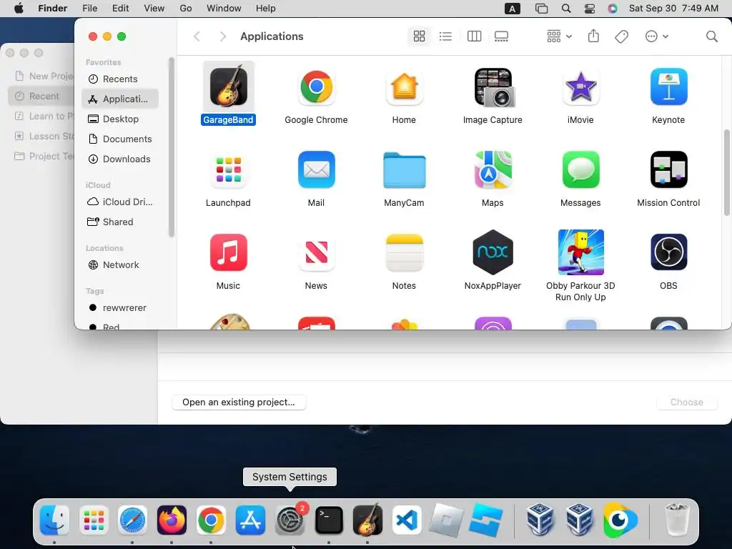Click the Choose button in GarageBand
Viewport: 732px width, 549px height.
[x=687, y=402]
